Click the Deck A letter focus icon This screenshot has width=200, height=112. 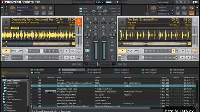(79, 22)
